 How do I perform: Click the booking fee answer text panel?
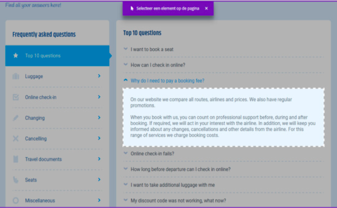coord(223,117)
